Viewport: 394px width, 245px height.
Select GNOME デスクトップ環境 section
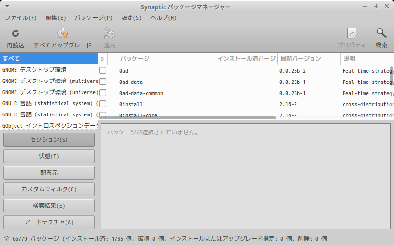[x=49, y=70]
